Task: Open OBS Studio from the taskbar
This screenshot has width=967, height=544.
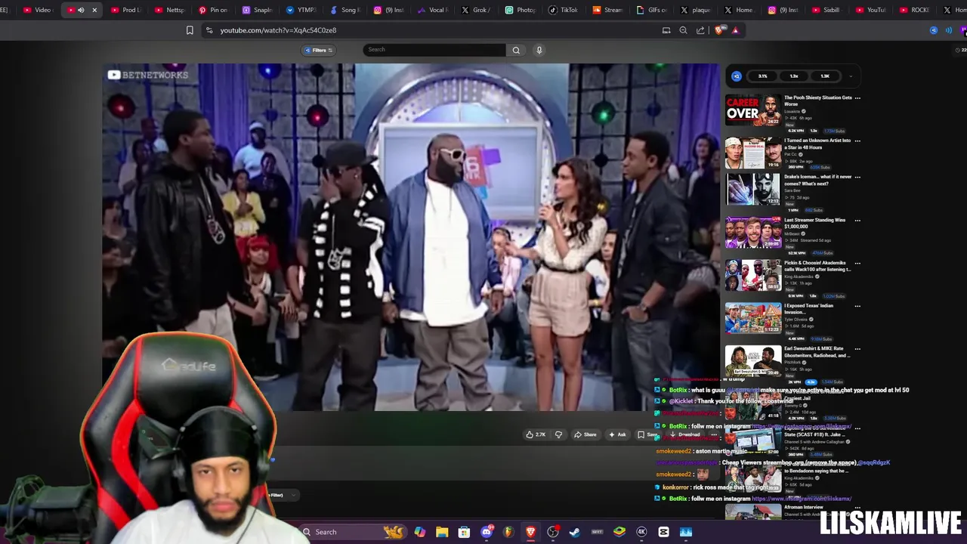Action: pos(553,532)
